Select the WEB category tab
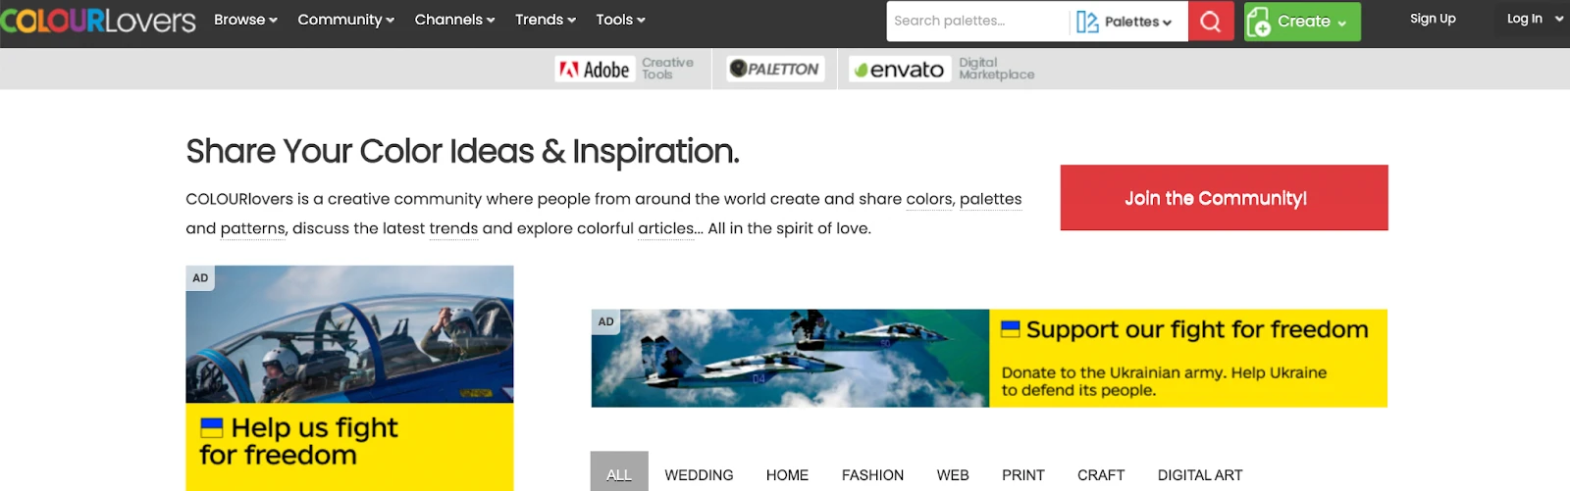 point(953,474)
